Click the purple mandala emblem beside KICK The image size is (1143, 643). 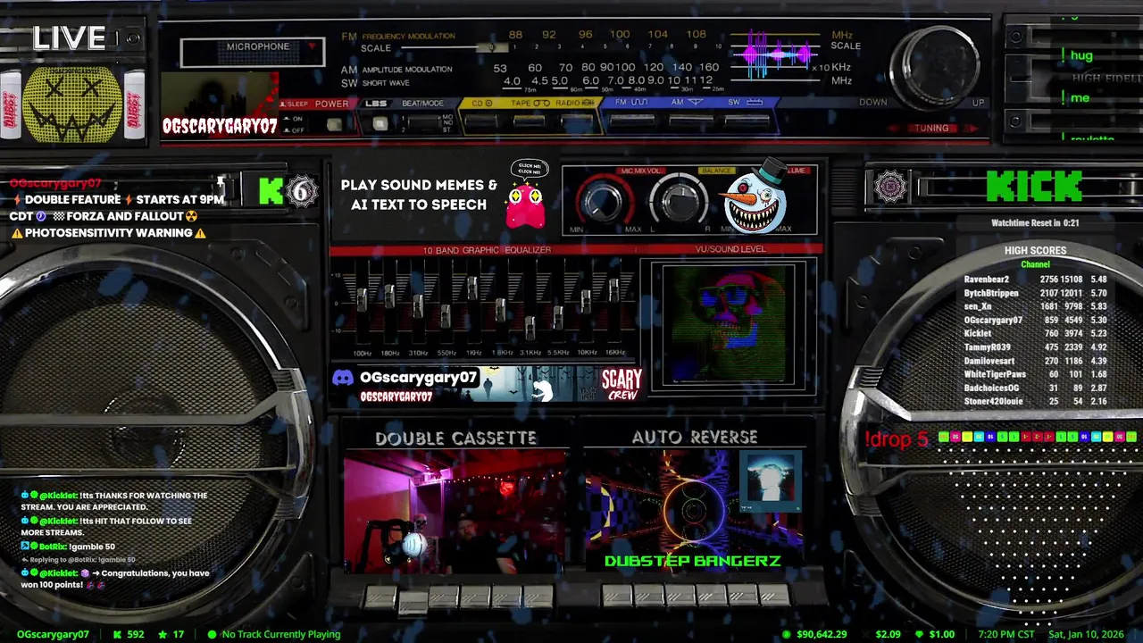click(x=889, y=187)
